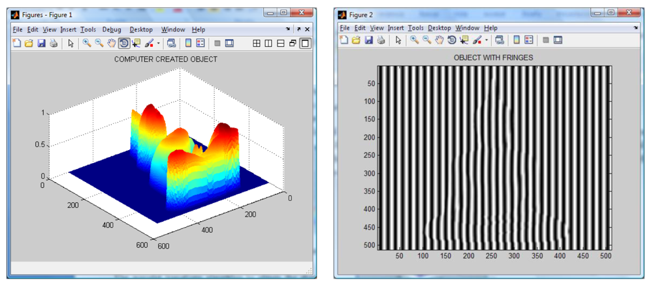Viewport: 653px width, 287px height.
Task: Open Brush color dropdown arrow in Figure 1
Action: point(158,44)
